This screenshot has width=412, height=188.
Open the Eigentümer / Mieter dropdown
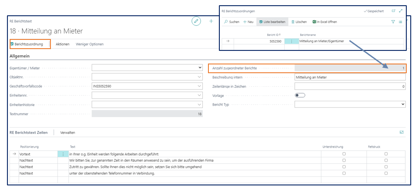pyautogui.click(x=200, y=67)
